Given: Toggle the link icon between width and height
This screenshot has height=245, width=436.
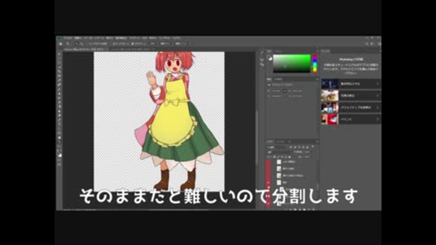Looking at the screenshot, I should tap(284, 91).
